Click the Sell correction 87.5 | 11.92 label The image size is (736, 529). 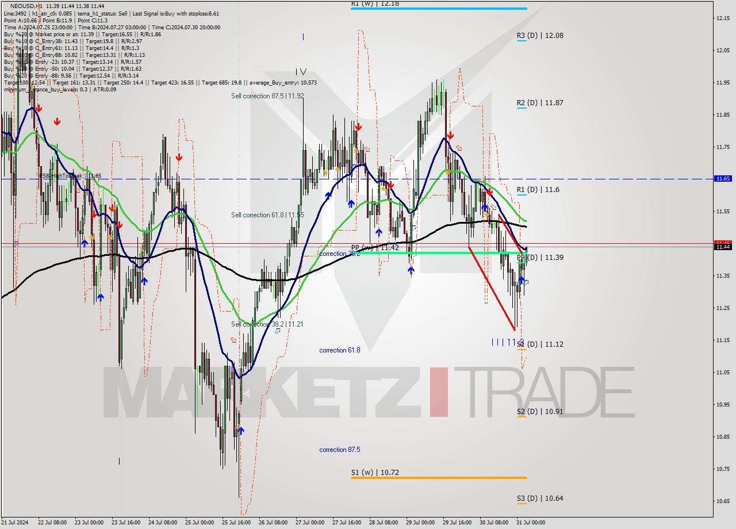[x=267, y=96]
